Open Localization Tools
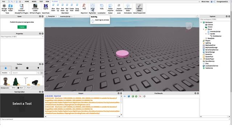The width and height of the screenshot is (232, 130). coord(101,7)
